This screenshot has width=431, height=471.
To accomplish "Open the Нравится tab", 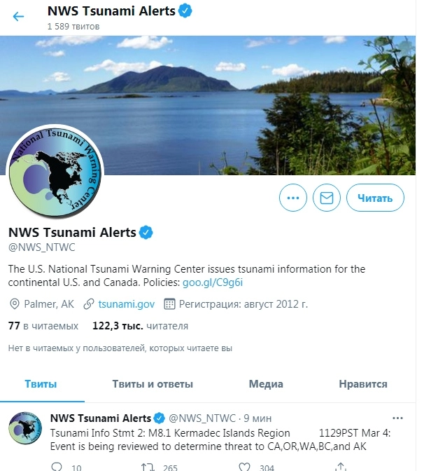I will [x=363, y=384].
